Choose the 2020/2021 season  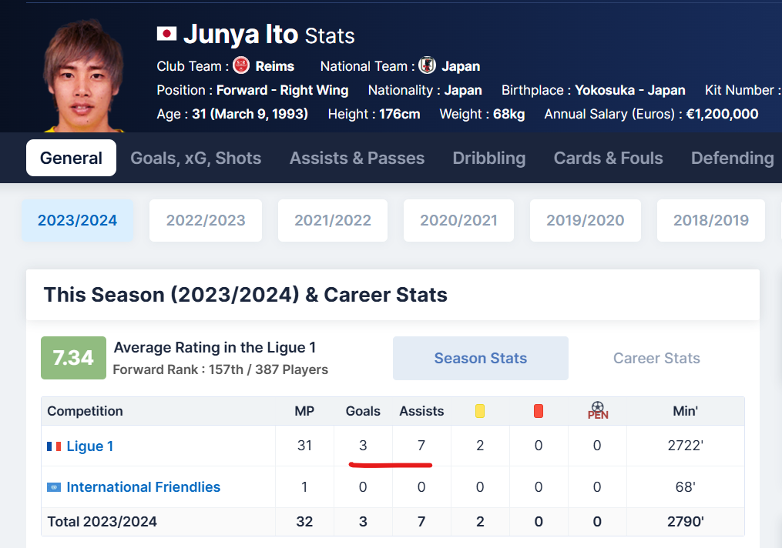click(458, 220)
